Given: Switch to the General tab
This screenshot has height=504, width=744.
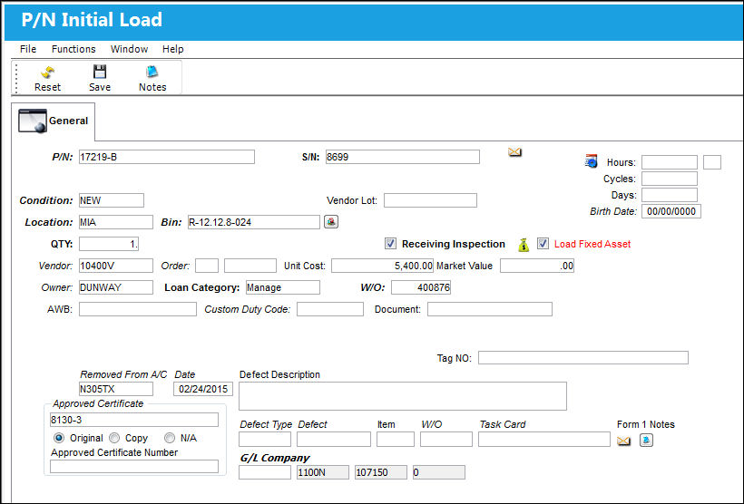Looking at the screenshot, I should coord(54,121).
